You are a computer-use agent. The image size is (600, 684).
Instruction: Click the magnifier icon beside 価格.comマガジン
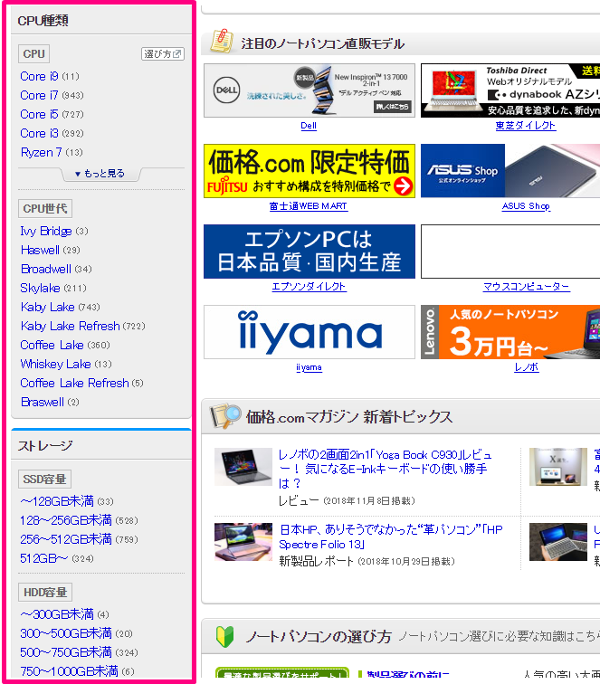(225, 416)
